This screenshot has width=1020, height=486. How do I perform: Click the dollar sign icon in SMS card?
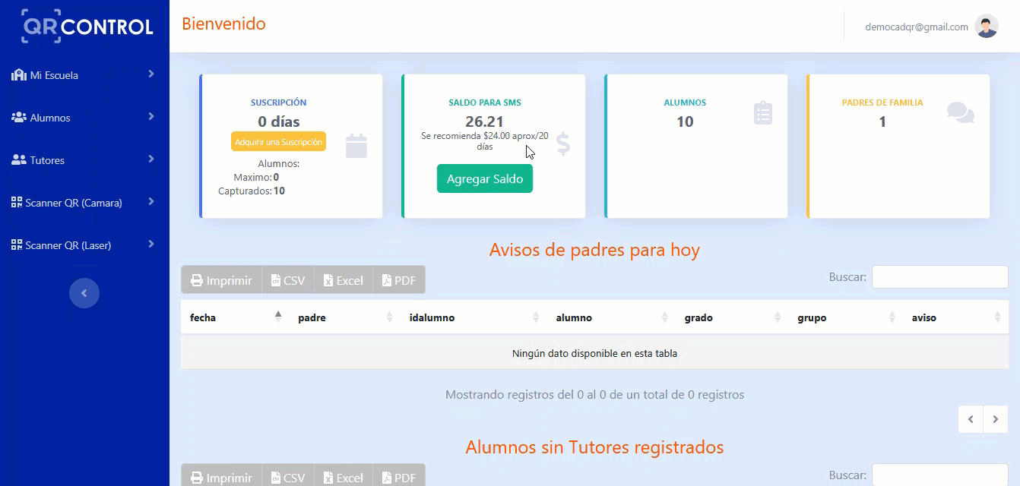pos(562,144)
